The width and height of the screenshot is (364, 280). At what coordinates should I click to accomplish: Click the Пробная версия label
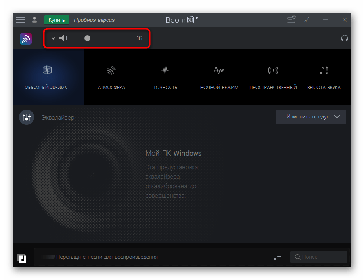[94, 20]
